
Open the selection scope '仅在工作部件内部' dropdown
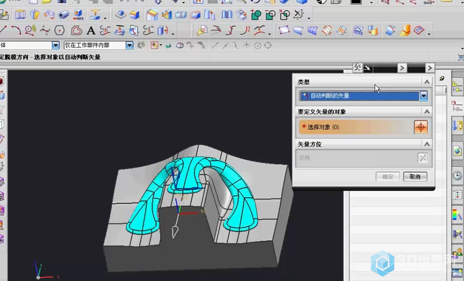129,45
